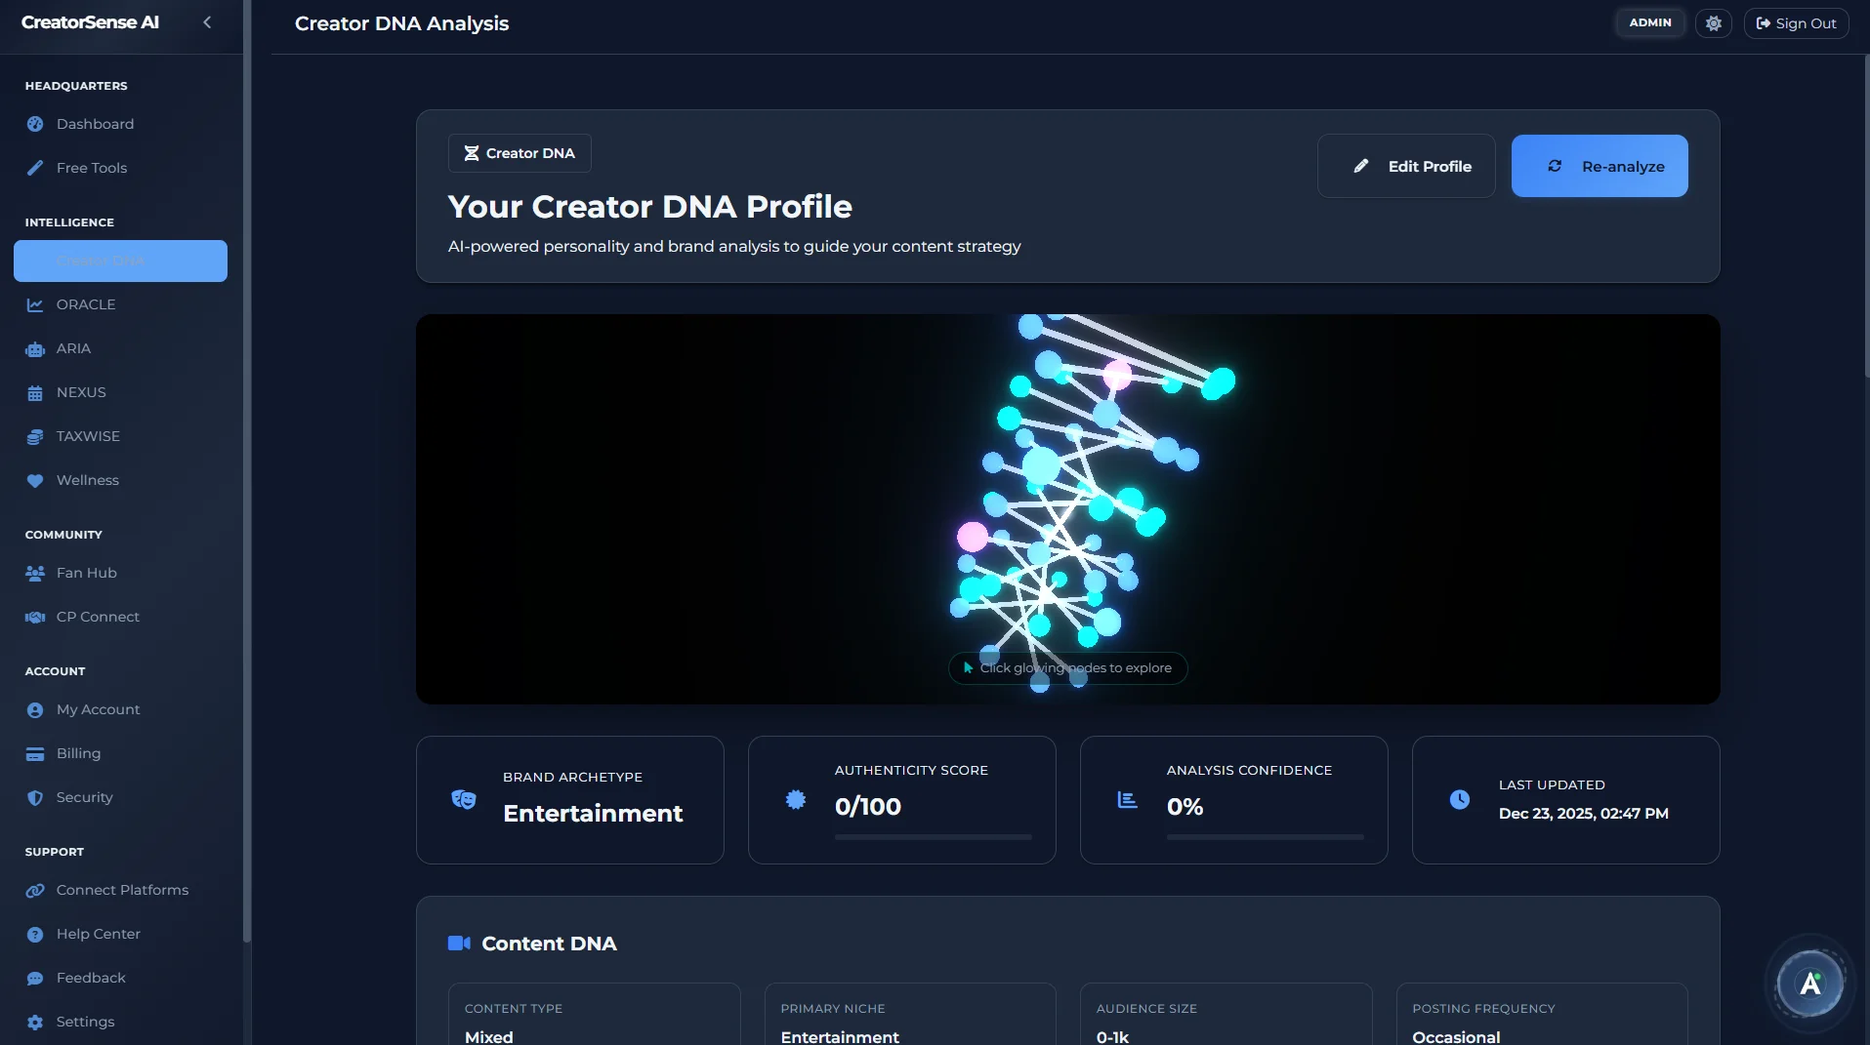Collapse the sidebar with the chevron arrow
This screenshot has height=1045, width=1870.
[207, 21]
